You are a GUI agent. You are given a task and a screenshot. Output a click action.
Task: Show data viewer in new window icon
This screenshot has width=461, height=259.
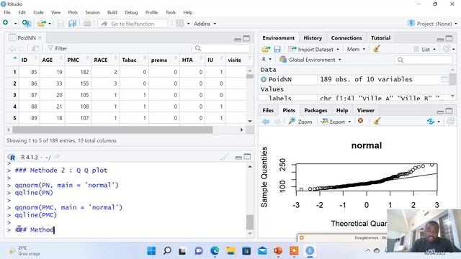(35, 48)
